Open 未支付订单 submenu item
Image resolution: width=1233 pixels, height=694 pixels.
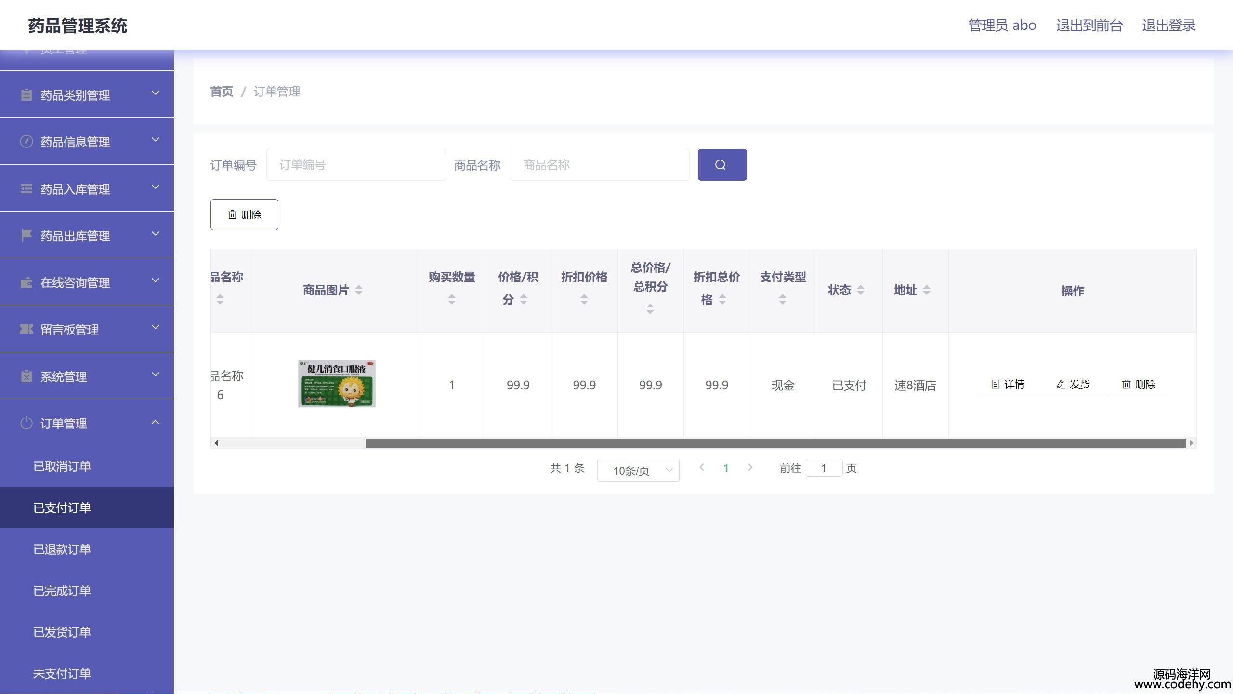[87, 673]
